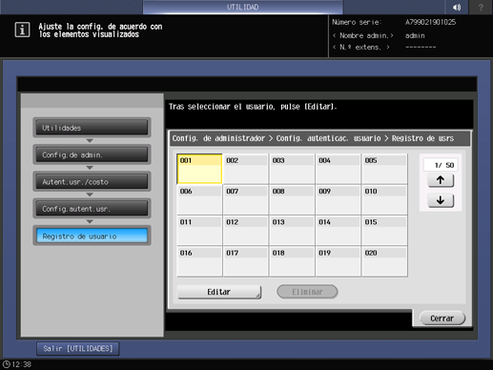Click the information icon beside the message
This screenshot has width=493, height=370.
(x=22, y=30)
